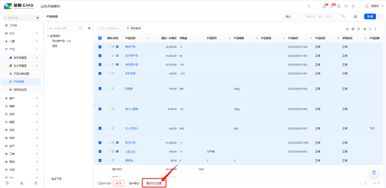386x188 pixels.
Task: Uncheck the checkbox for 甜心小蛋糕
Action: coord(100,109)
